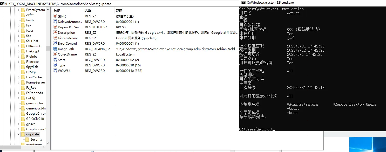The width and height of the screenshot is (386, 152).
Task: Sort values by the 名称 column header
Action: [x=57, y=10]
